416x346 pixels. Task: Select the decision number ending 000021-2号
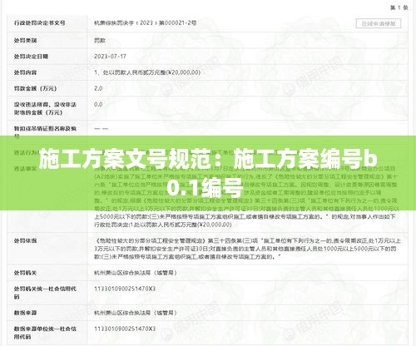145,23
